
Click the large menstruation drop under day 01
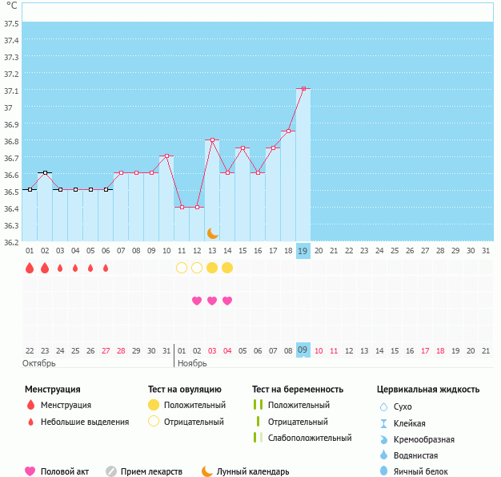pos(30,268)
